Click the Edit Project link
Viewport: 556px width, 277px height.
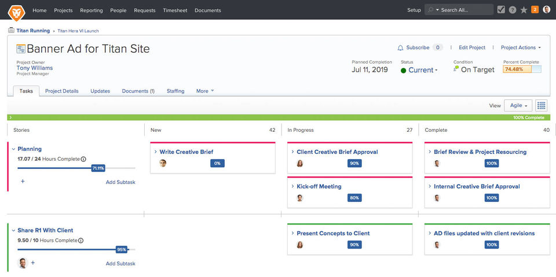472,47
